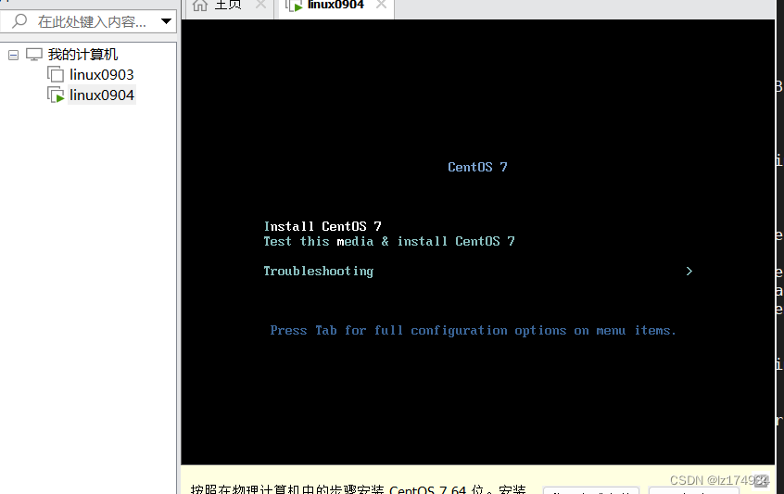
Task: Select the linux0903 virtual machine
Action: click(x=102, y=75)
